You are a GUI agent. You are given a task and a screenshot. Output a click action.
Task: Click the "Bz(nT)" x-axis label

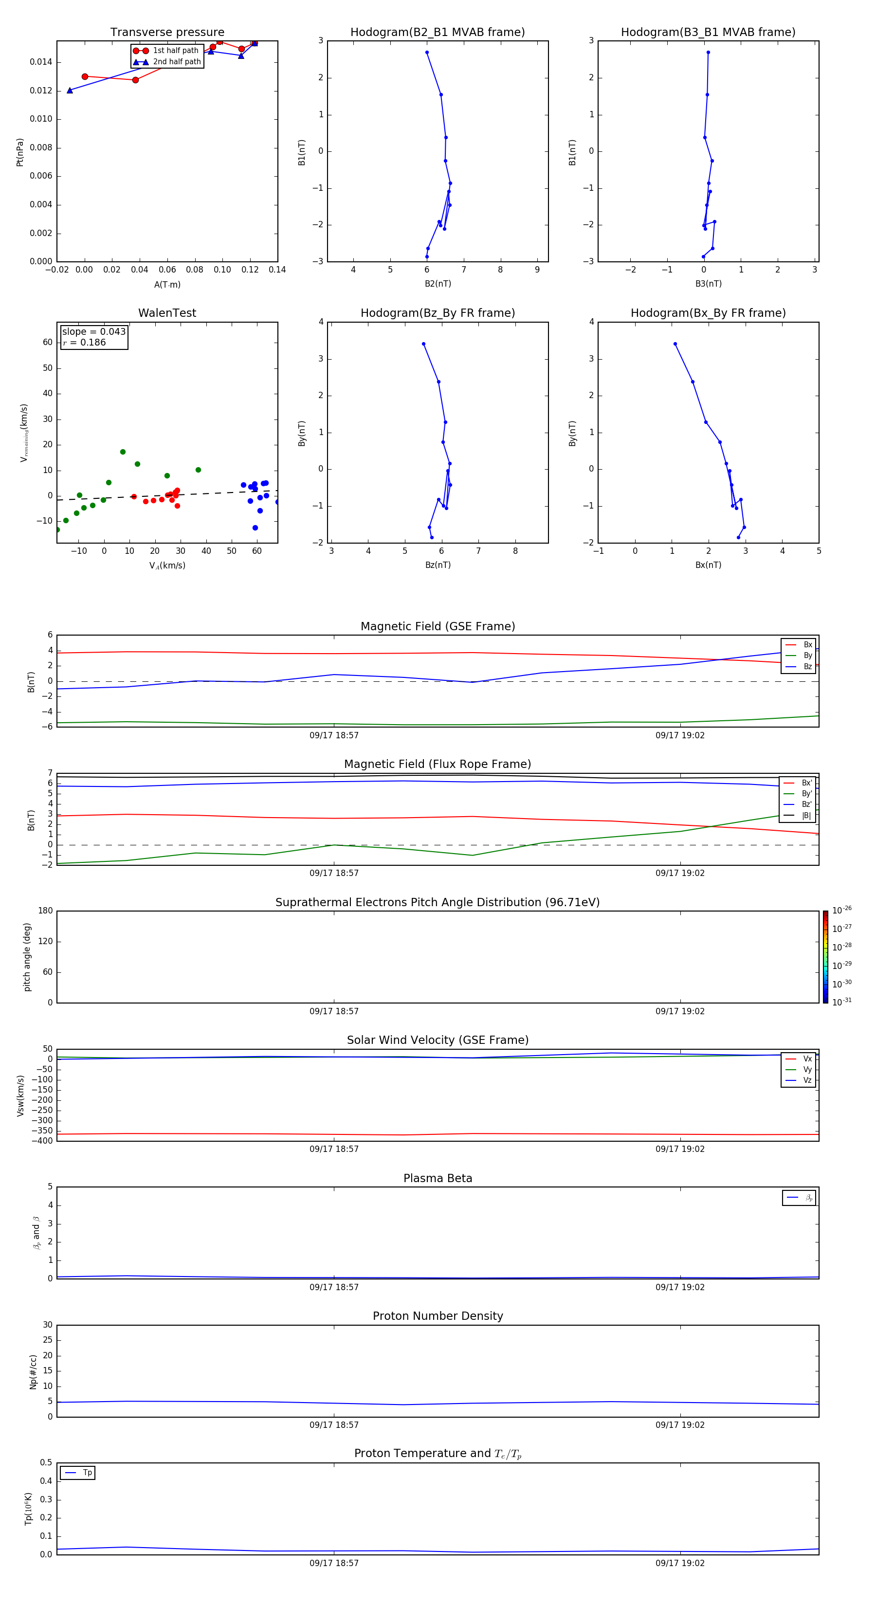(x=438, y=565)
